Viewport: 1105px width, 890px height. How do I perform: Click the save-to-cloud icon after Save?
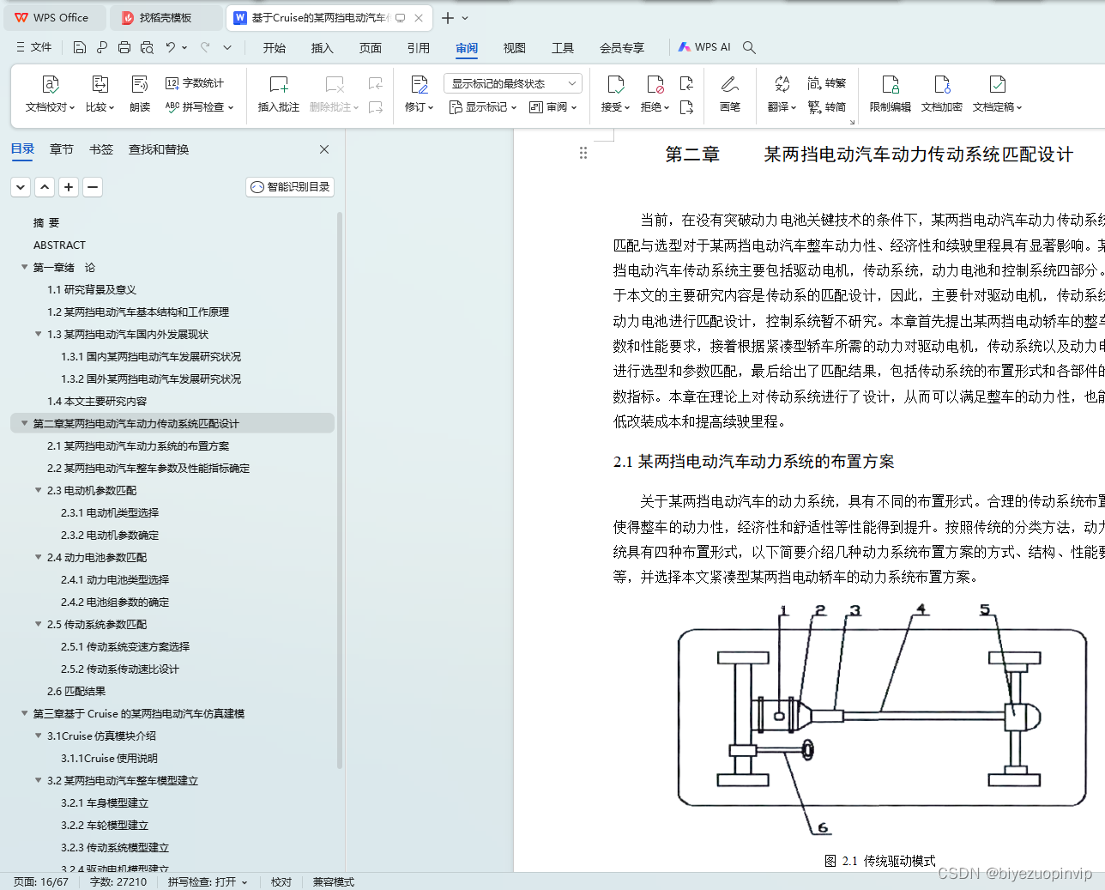[102, 48]
